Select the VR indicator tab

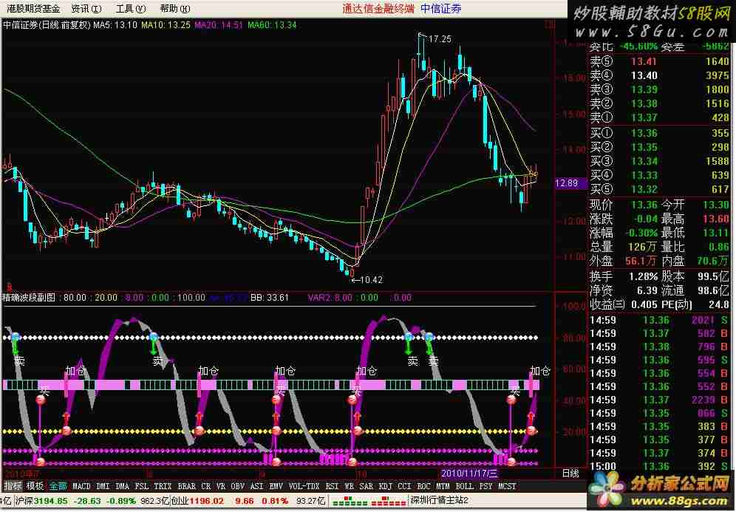coord(221,486)
